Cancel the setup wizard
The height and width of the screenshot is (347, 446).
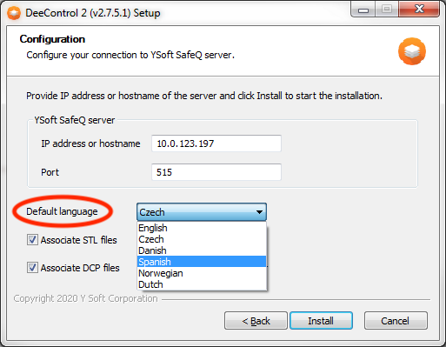pos(396,321)
